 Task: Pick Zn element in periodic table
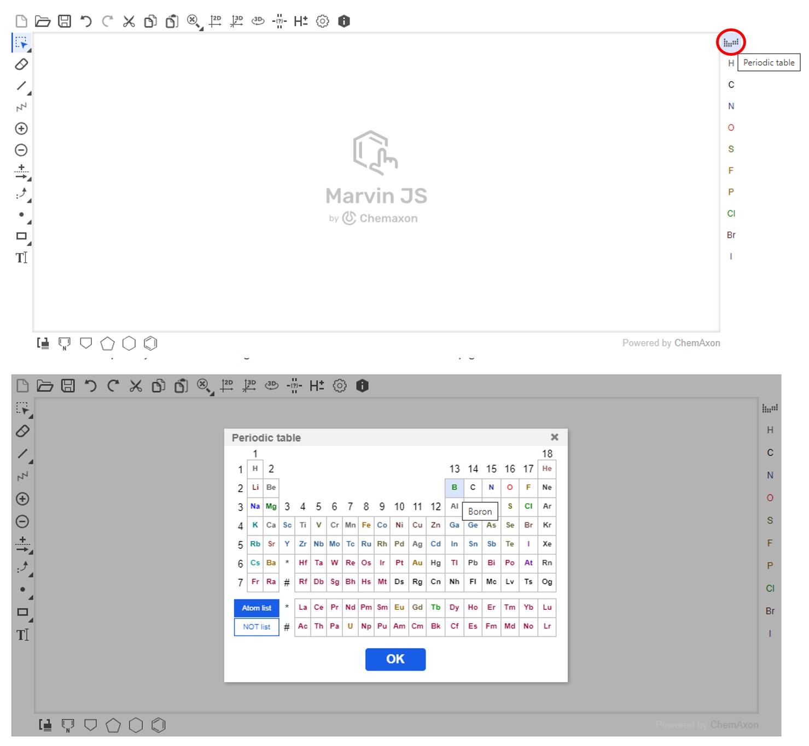click(x=436, y=525)
